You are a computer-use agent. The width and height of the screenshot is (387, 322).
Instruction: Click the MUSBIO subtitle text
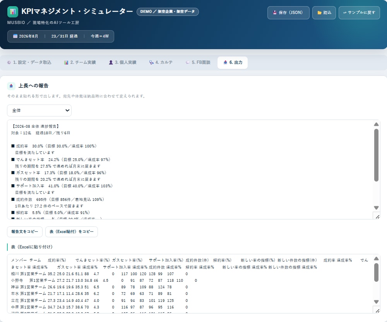pos(43,23)
